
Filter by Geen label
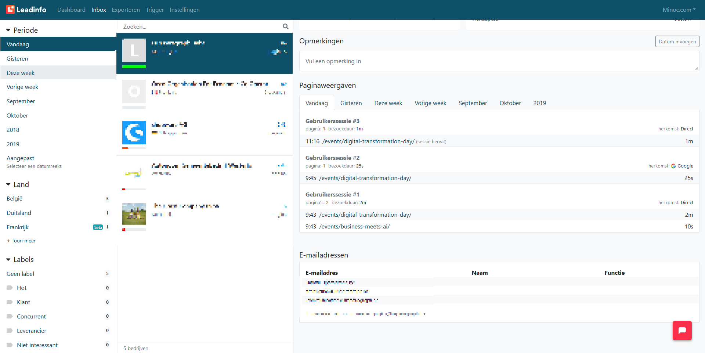58,274
